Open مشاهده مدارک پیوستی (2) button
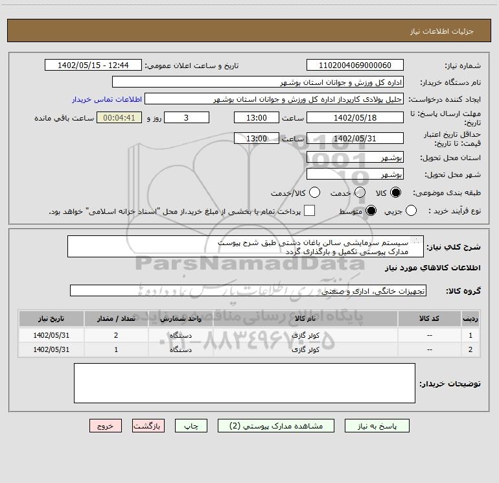Image resolution: width=499 pixels, height=483 pixels. coord(276,426)
